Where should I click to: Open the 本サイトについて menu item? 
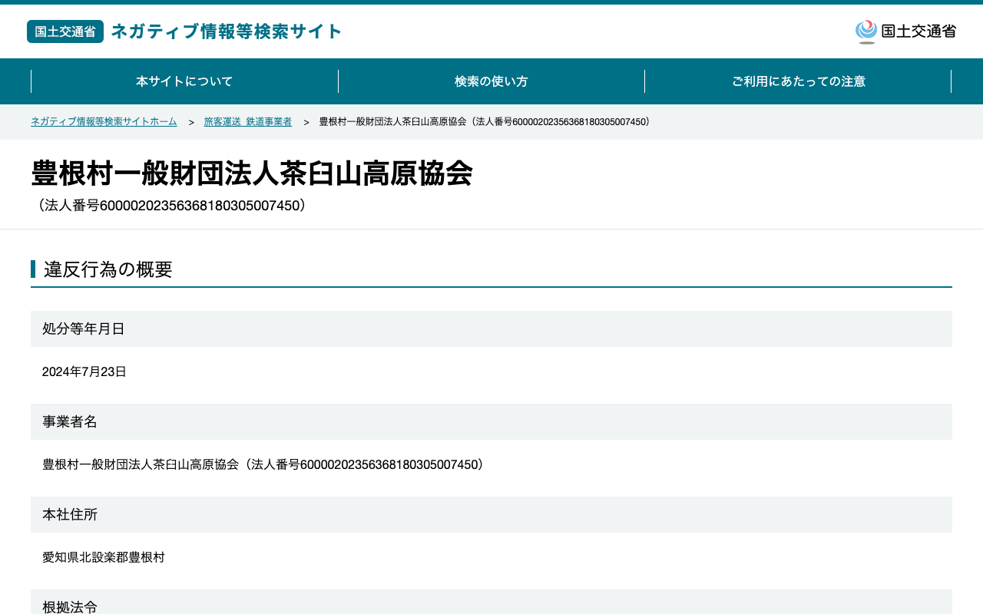[184, 81]
